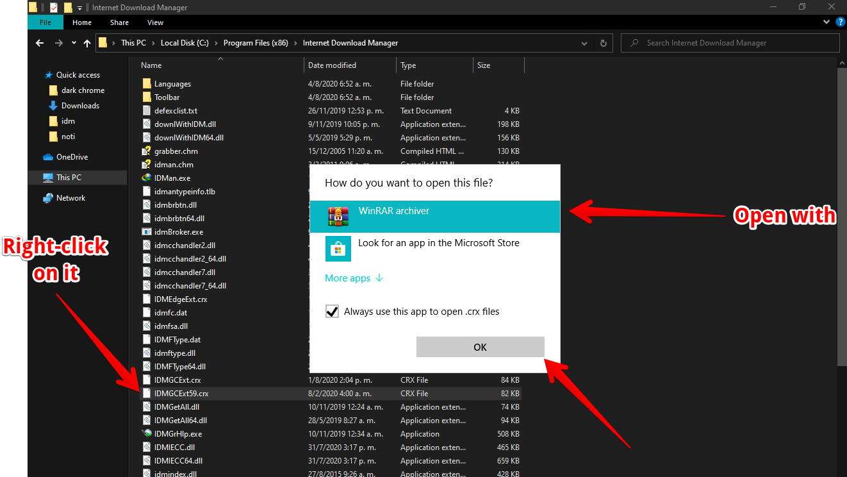Select WinRAR archiver in the dialog
Image resolution: width=847 pixels, height=477 pixels.
click(x=435, y=217)
